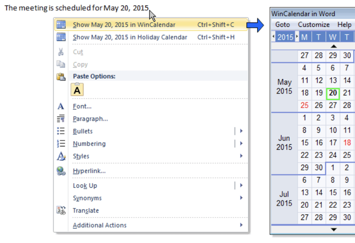Click the Styles brush icon

pyautogui.click(x=61, y=156)
